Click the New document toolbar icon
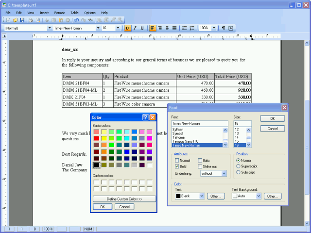The height and width of the screenshot is (233, 311). [8, 20]
